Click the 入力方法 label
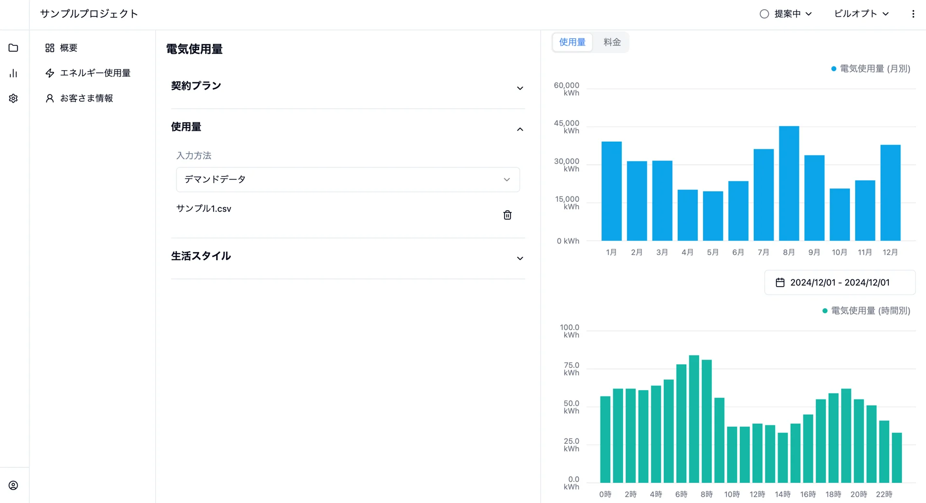926x503 pixels. click(194, 156)
